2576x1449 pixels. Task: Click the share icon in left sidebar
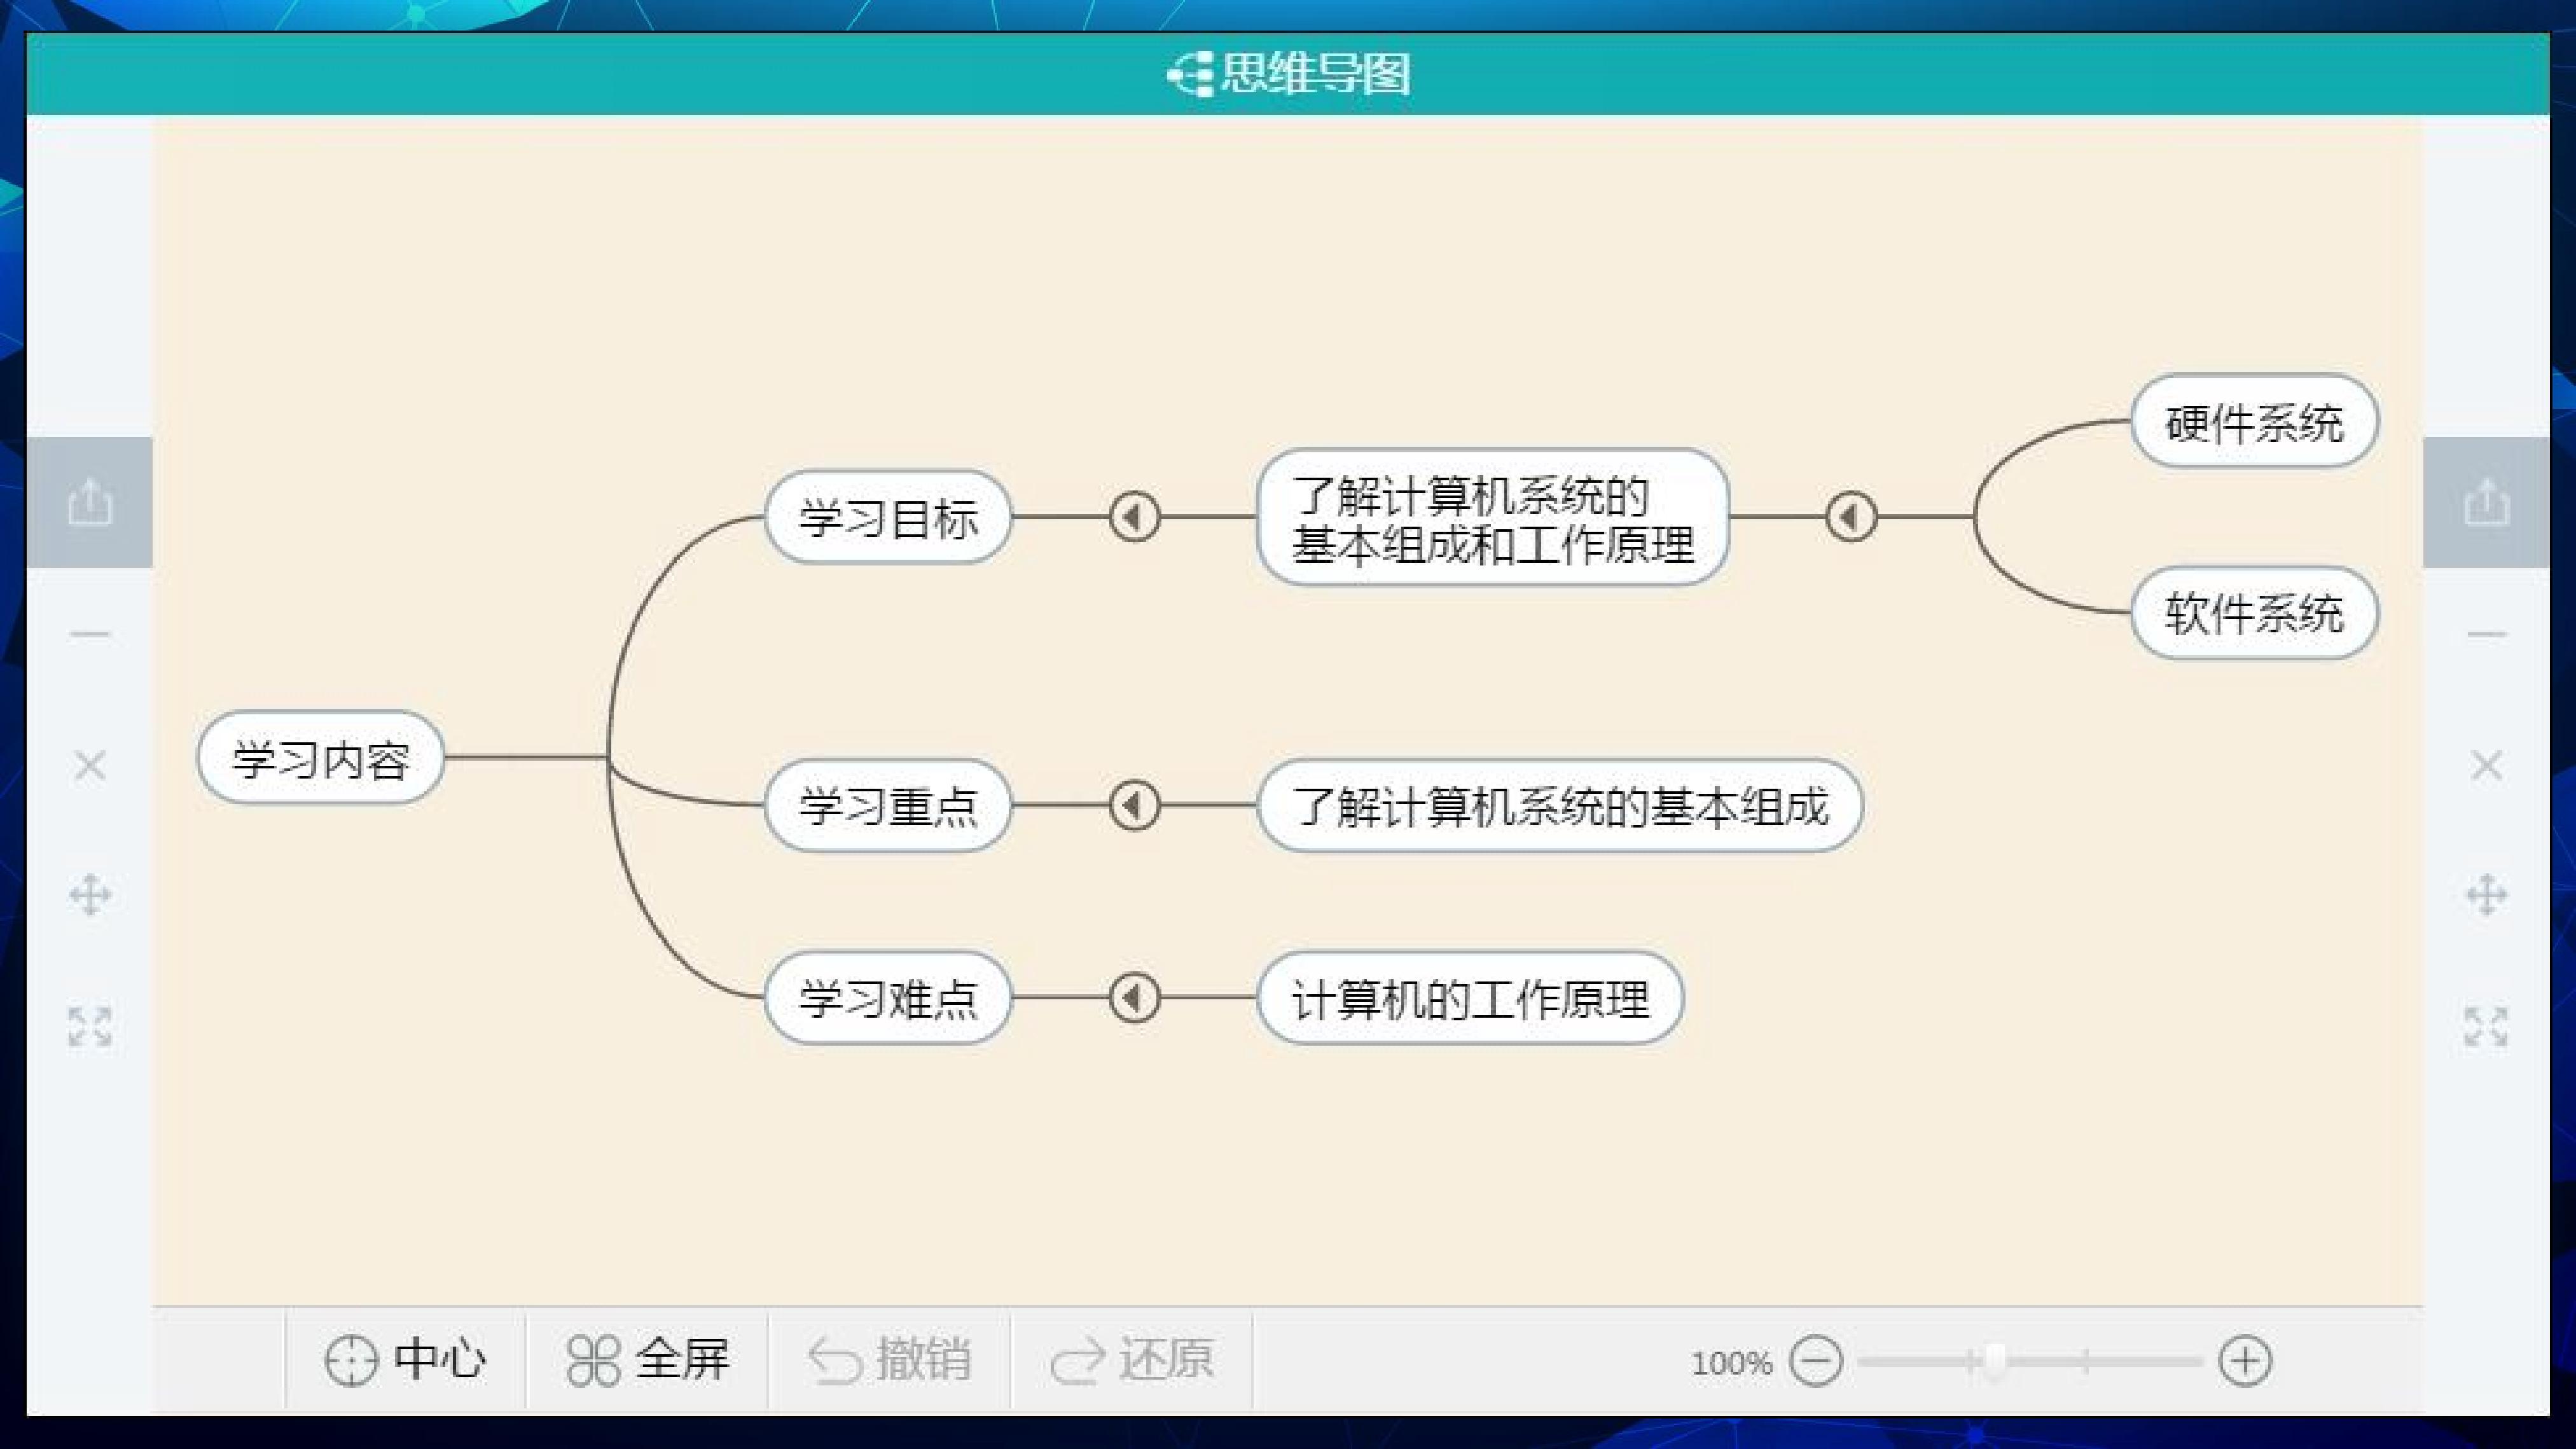pos(90,502)
